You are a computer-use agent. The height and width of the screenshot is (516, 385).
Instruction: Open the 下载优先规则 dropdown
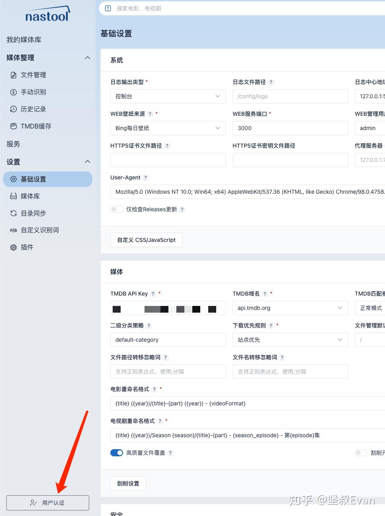[x=290, y=340]
